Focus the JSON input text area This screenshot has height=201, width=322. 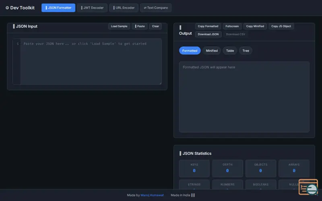click(91, 62)
